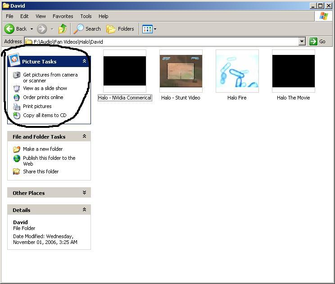The image size is (335, 284).
Task: Click the File Folder details text
Action: [x=24, y=228]
